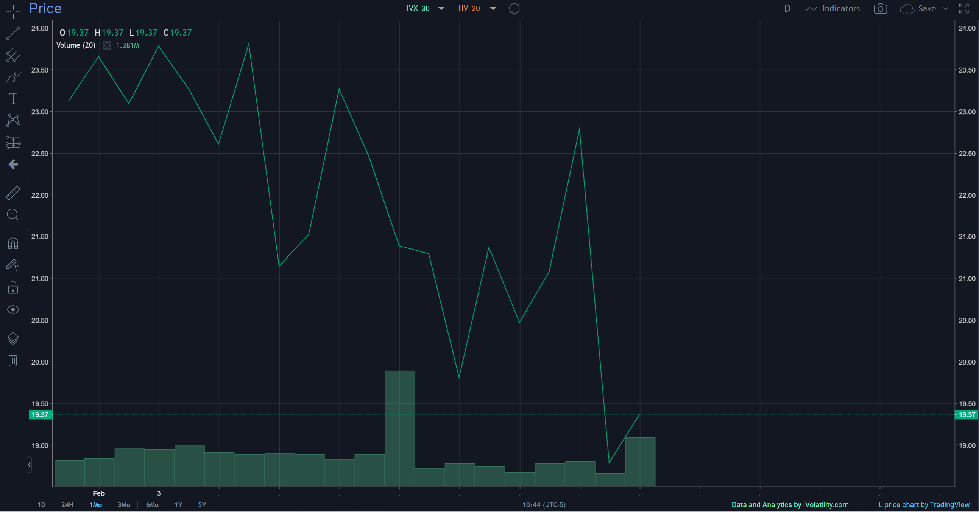Save the chart layout

click(918, 8)
